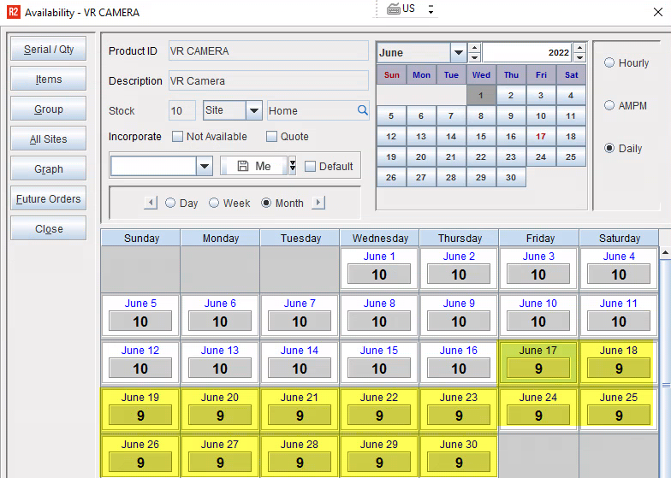The width and height of the screenshot is (671, 478).
Task: Open the empty combo box beside Me
Action: pos(204,166)
